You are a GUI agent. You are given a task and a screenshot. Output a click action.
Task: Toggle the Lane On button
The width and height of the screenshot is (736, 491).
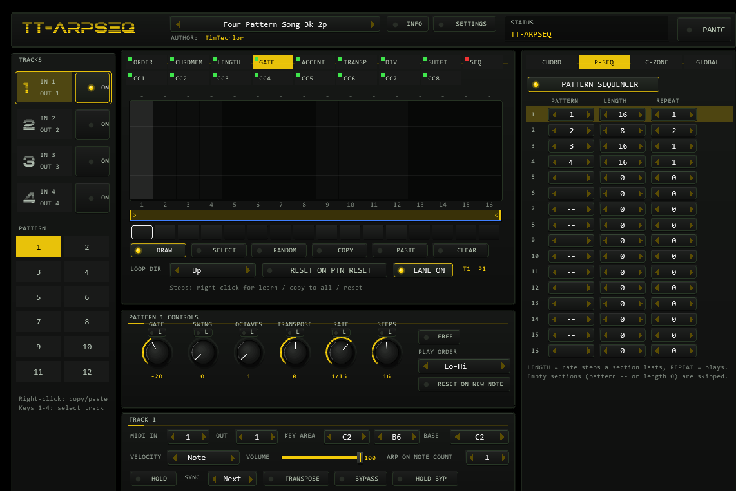point(423,270)
